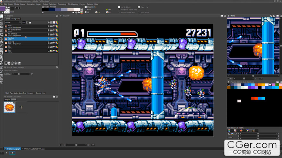Switch to the Background tab in Layers panel
This screenshot has height=158, width=282.
(x=16, y=19)
